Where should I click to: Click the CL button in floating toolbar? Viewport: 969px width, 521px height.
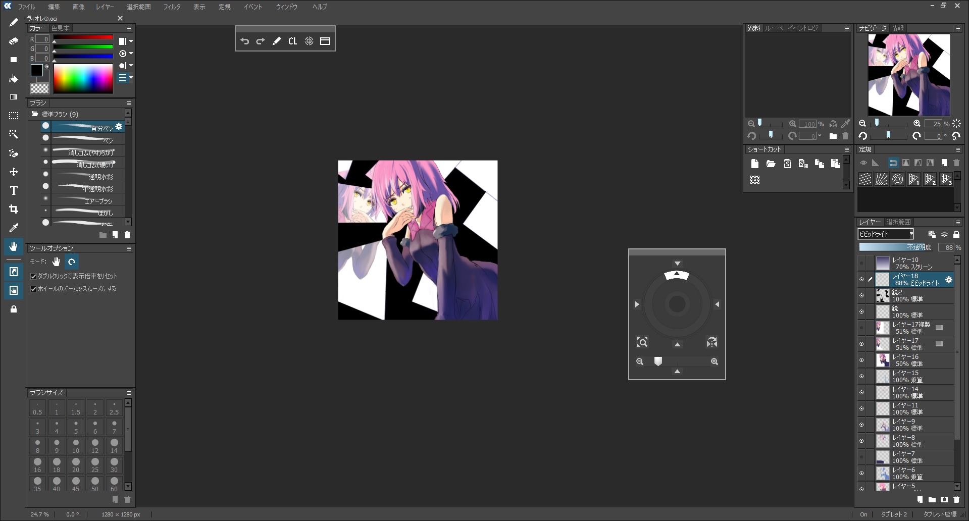coord(293,41)
